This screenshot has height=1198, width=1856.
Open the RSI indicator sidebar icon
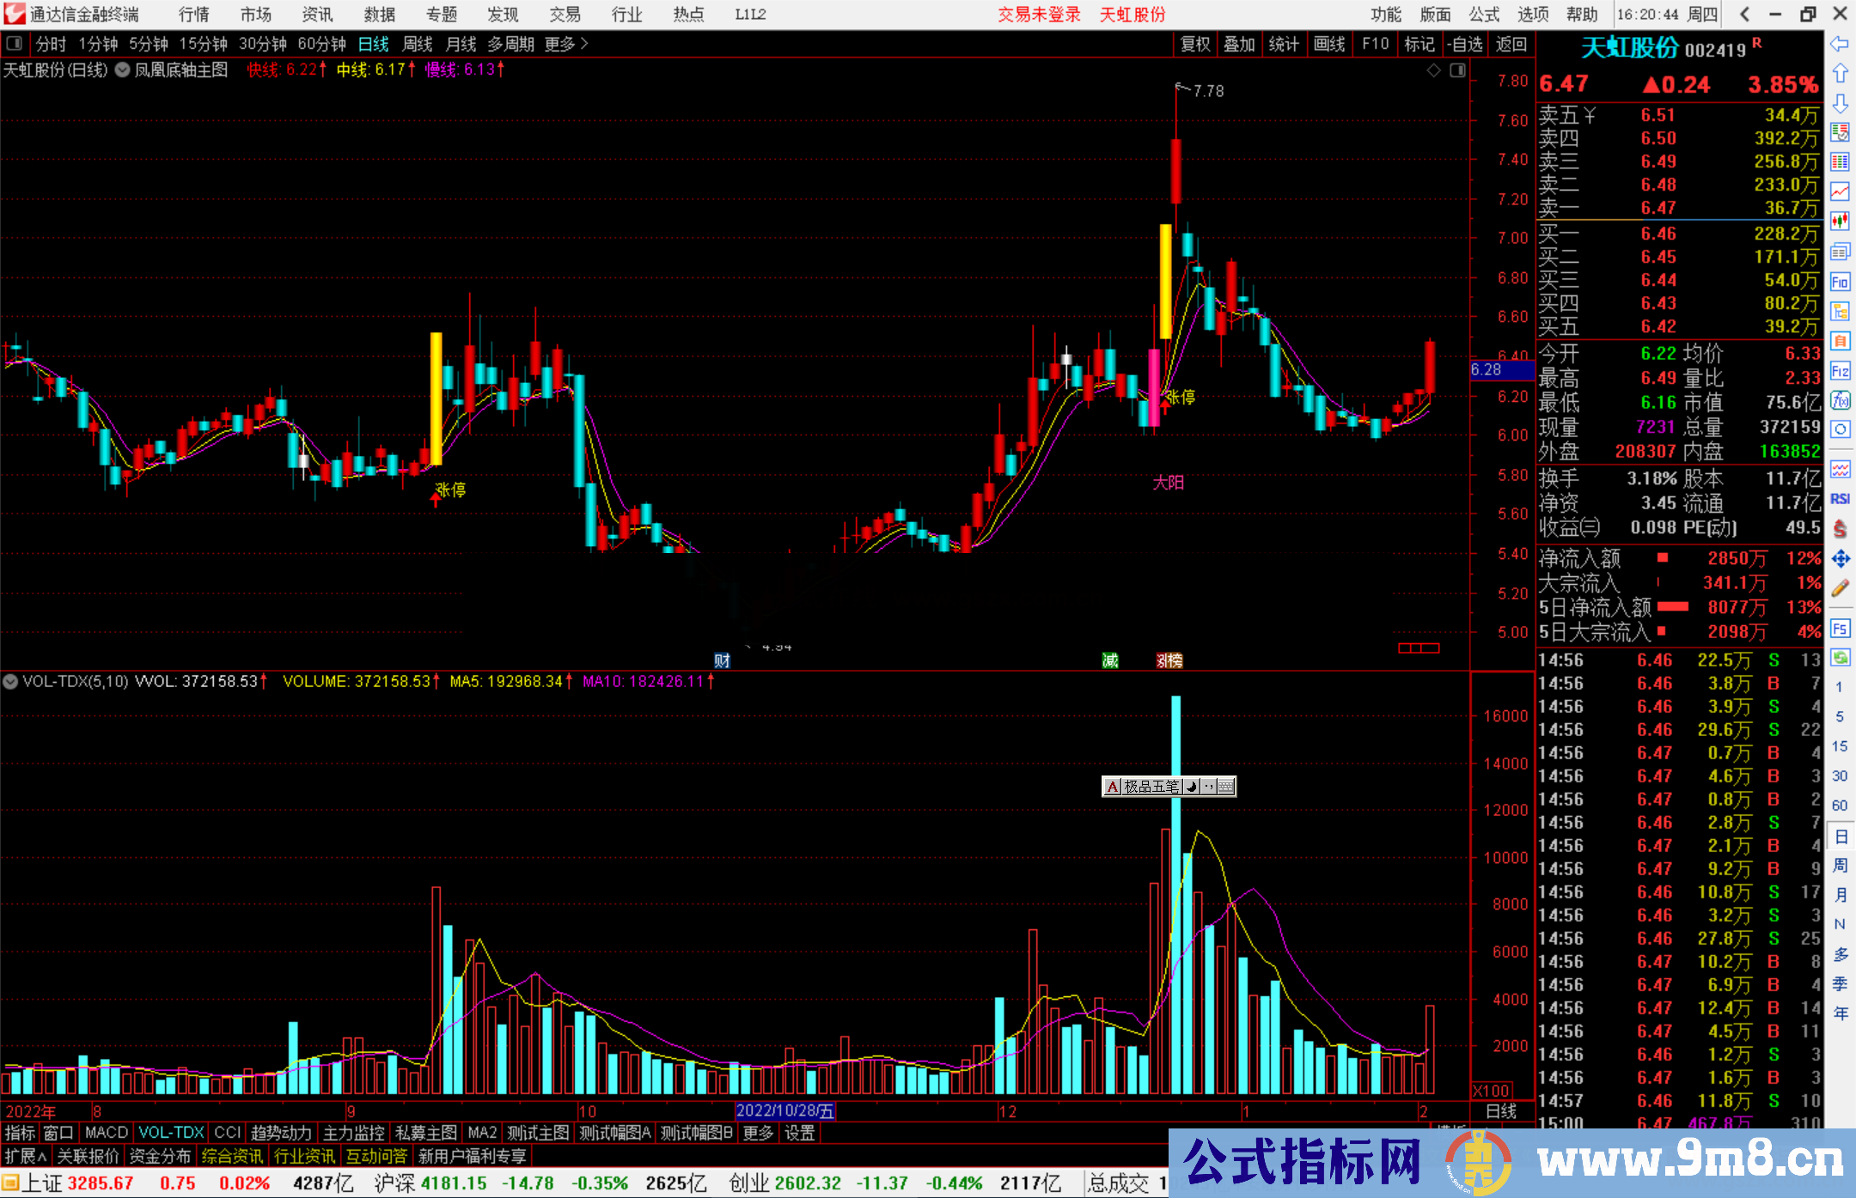[1840, 499]
